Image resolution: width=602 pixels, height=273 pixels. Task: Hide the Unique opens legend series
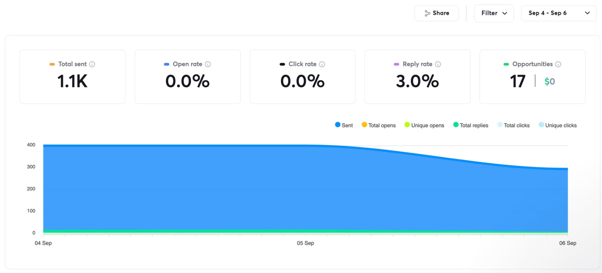click(424, 125)
